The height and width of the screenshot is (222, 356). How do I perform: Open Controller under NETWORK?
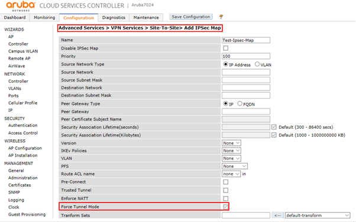pyautogui.click(x=18, y=81)
